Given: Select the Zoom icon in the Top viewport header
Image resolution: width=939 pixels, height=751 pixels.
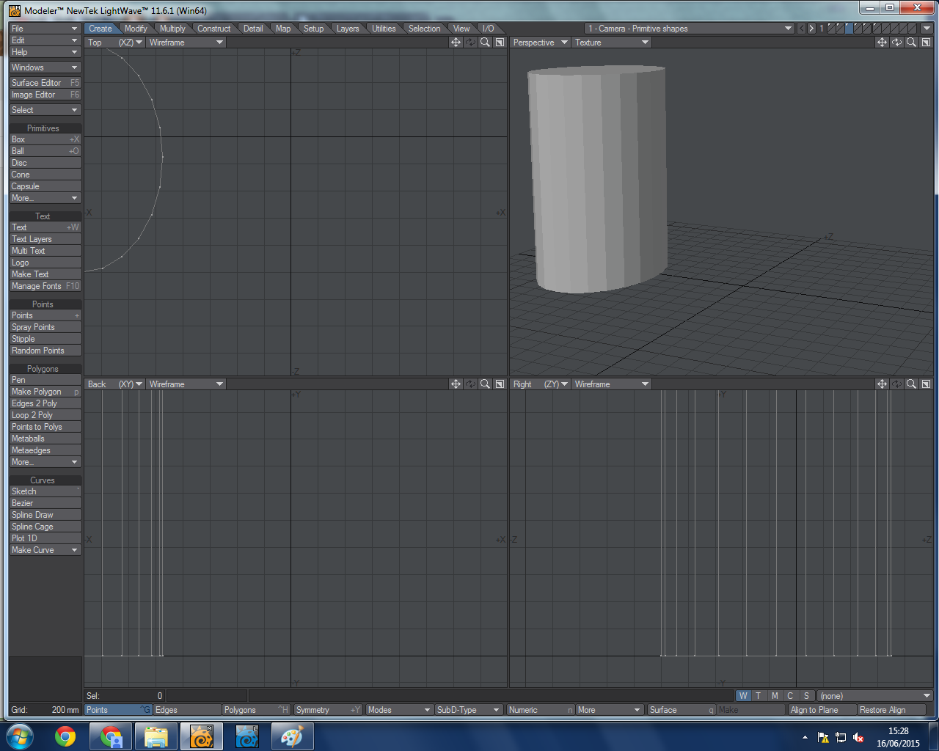Looking at the screenshot, I should click(x=485, y=42).
